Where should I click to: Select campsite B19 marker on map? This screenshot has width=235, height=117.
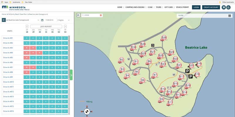tap(199, 64)
